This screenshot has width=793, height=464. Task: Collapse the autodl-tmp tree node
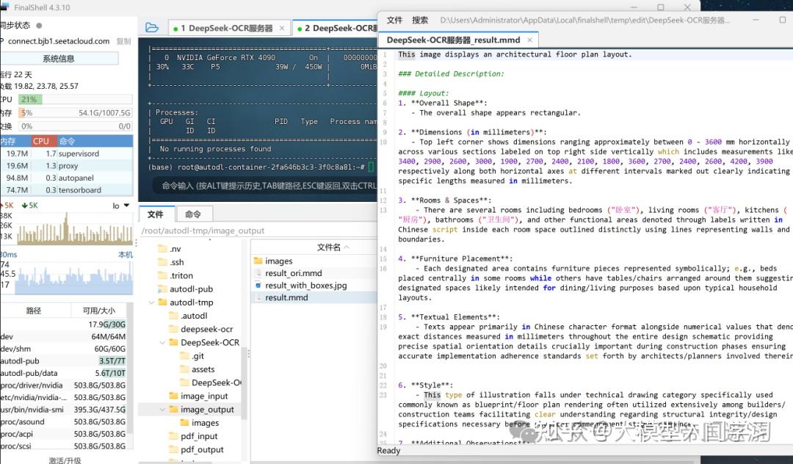pyautogui.click(x=152, y=302)
